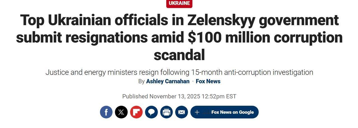358x128 pixels.
Task: Print the article with the printer icon
Action: click(x=166, y=112)
